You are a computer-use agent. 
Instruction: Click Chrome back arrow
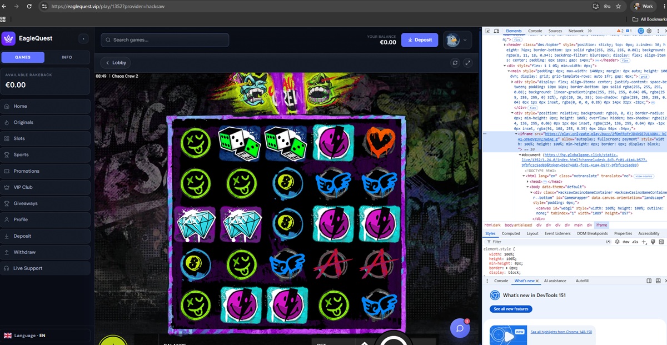4,6
